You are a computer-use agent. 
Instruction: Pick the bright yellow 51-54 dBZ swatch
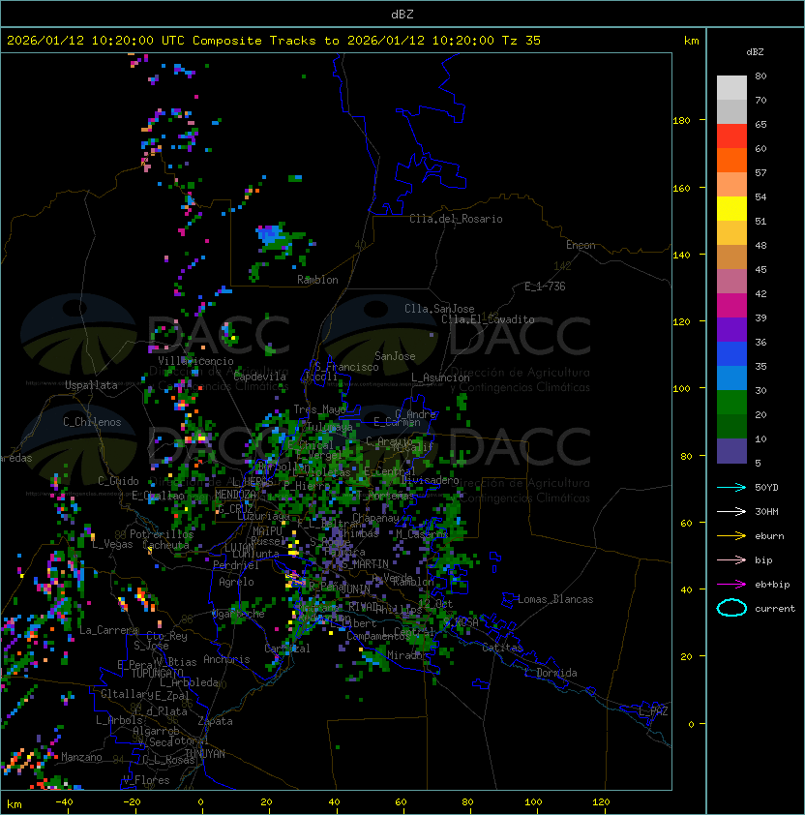click(x=731, y=209)
